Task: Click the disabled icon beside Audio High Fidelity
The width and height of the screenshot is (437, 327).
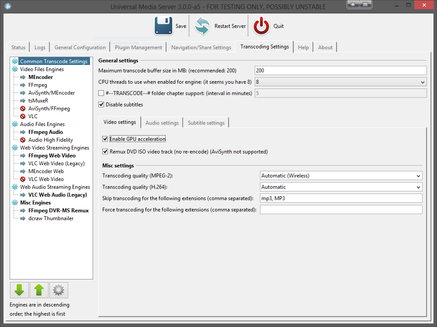Action: click(x=23, y=140)
